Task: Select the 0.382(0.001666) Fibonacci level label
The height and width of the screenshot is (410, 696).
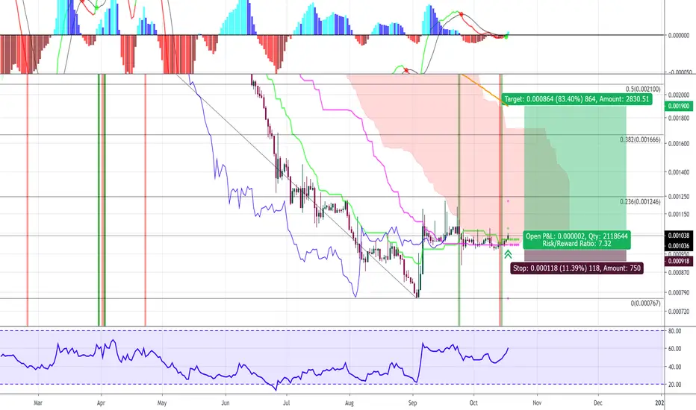Action: pyautogui.click(x=640, y=139)
